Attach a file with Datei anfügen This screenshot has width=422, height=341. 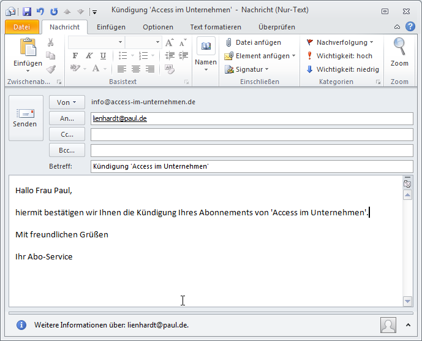252,42
